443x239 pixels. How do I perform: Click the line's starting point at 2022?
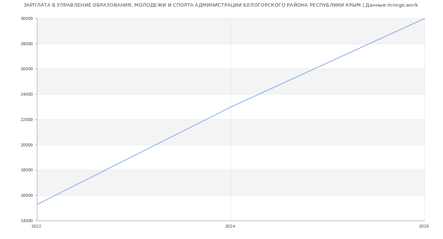[37, 204]
